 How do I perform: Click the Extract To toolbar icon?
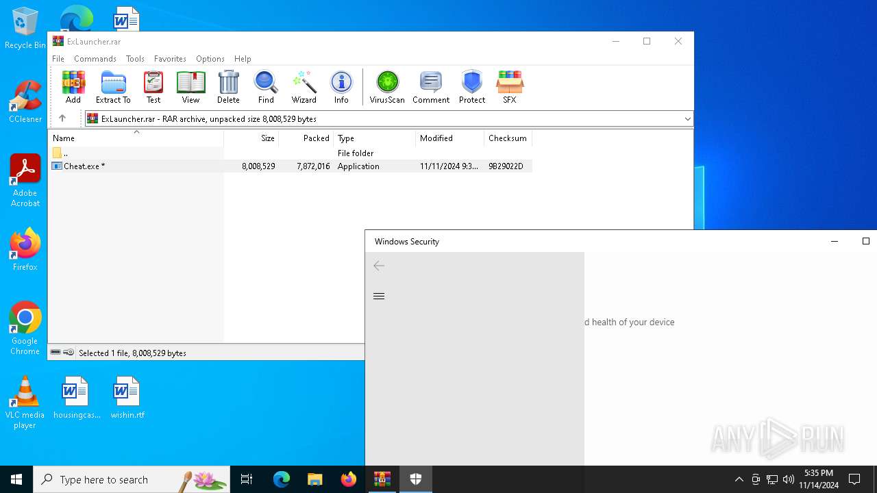click(x=113, y=87)
